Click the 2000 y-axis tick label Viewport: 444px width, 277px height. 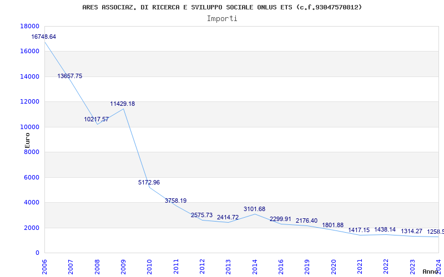tap(31, 228)
